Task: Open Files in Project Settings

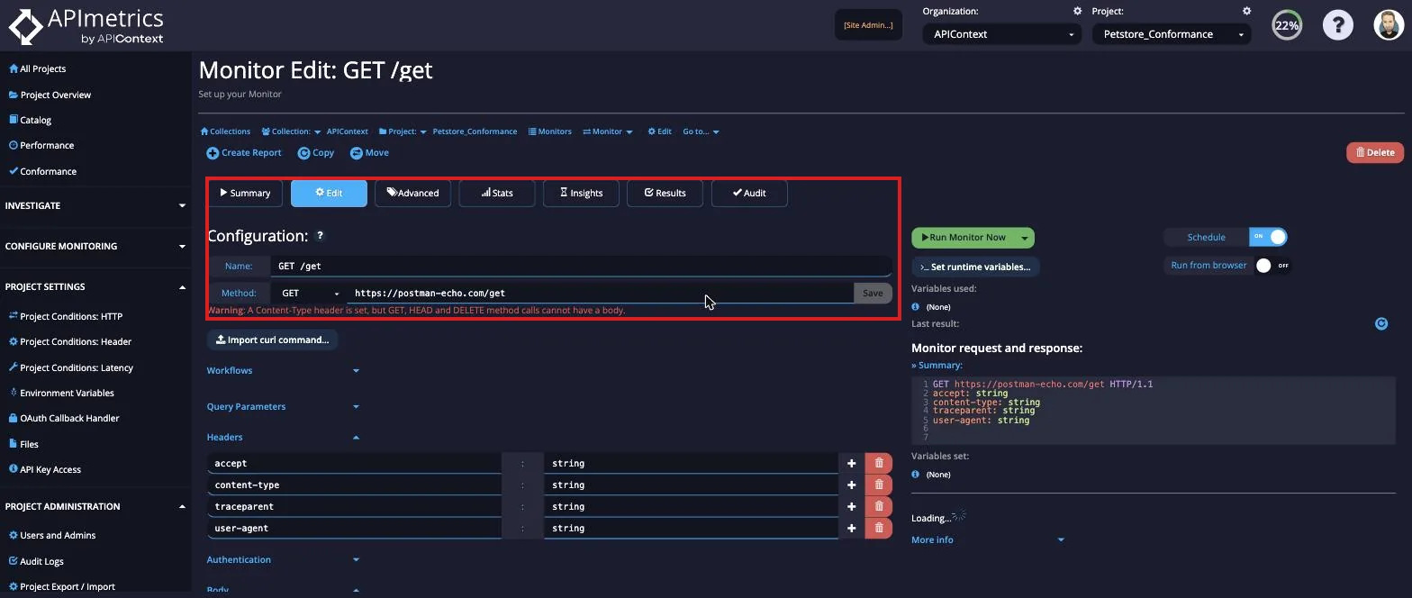Action: [x=23, y=444]
